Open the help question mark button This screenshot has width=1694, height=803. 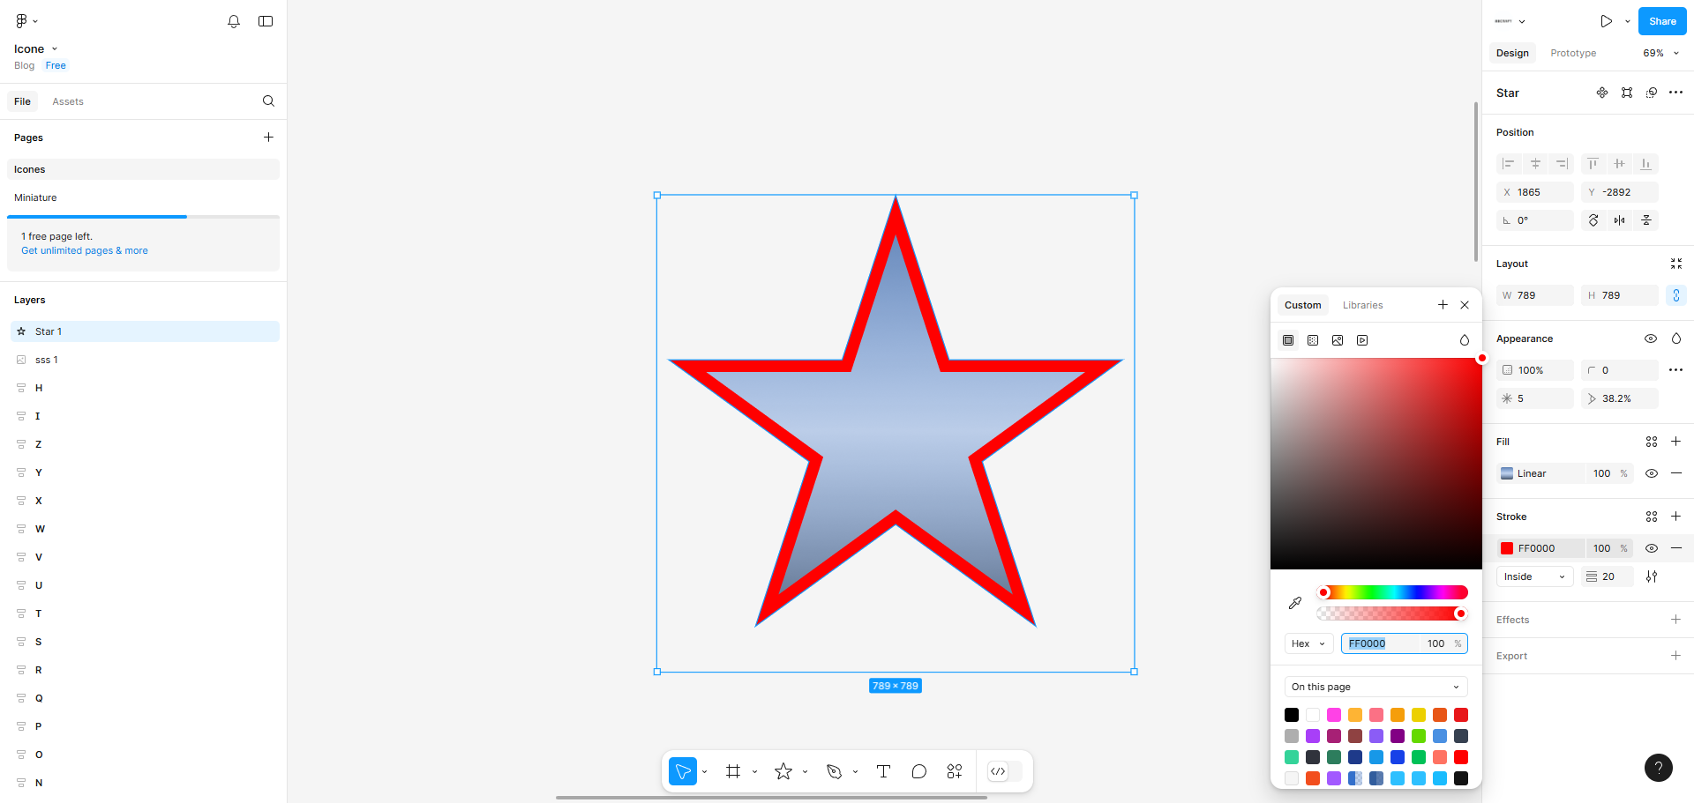click(x=1659, y=767)
